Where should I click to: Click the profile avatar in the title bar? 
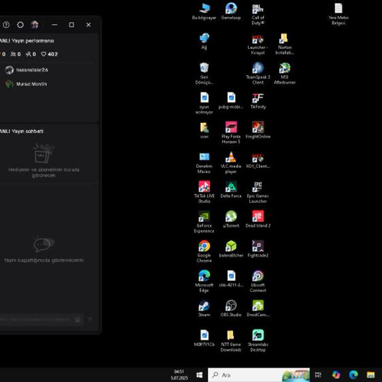tap(34, 25)
